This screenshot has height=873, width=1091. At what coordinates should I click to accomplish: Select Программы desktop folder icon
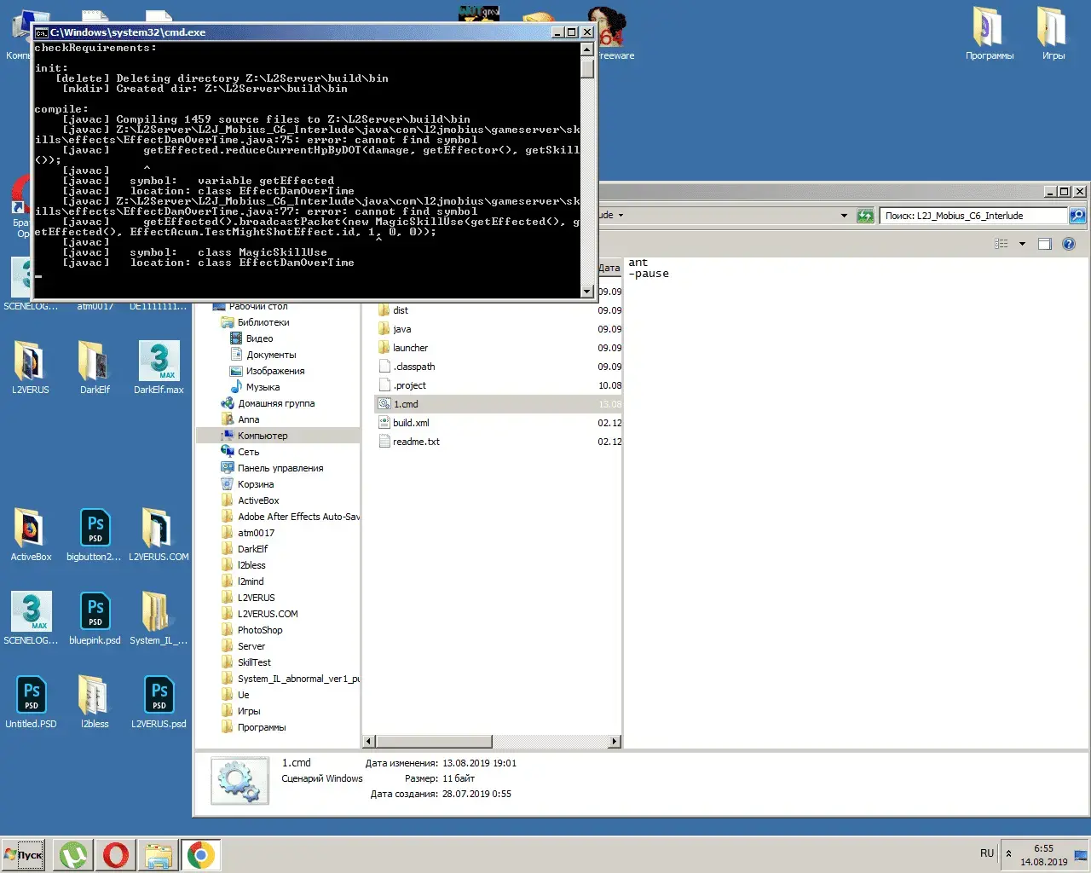click(x=990, y=32)
